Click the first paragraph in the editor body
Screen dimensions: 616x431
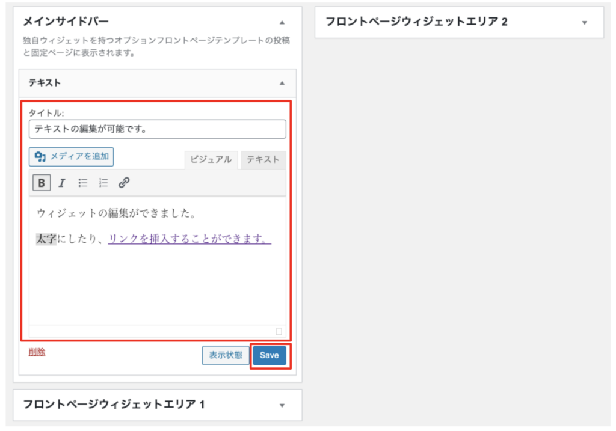[117, 213]
